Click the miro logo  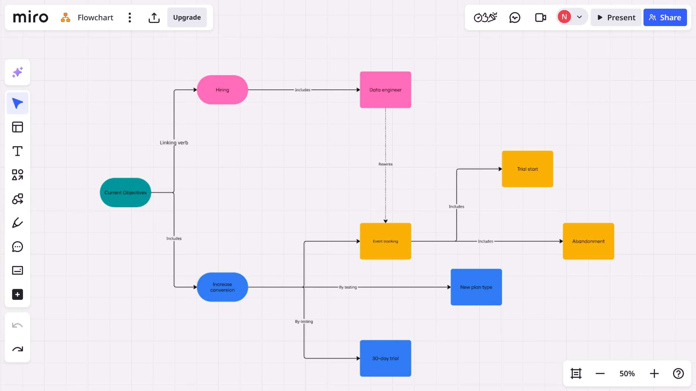[30, 17]
